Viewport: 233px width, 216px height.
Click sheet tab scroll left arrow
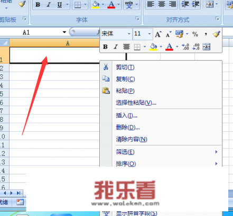(5, 193)
